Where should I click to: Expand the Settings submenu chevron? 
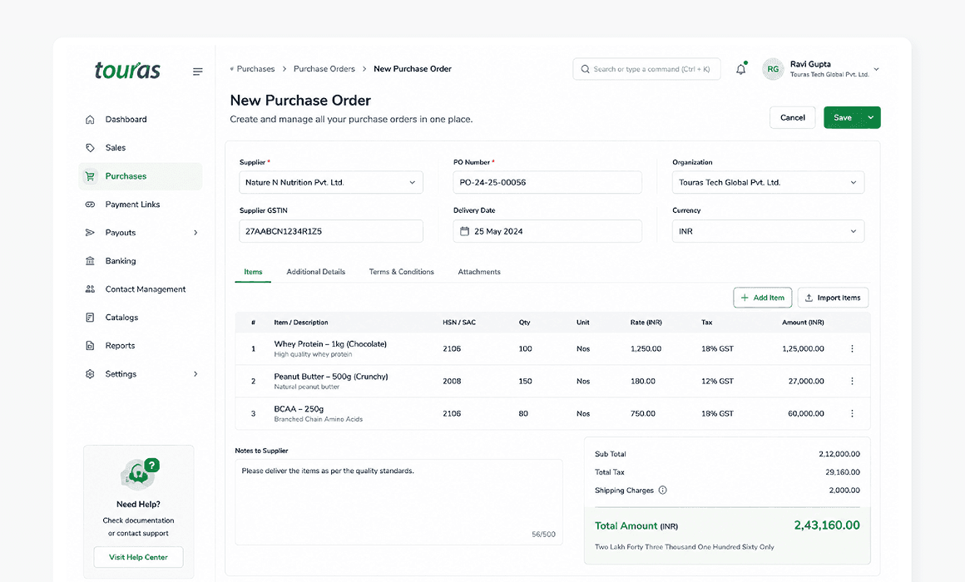(195, 374)
